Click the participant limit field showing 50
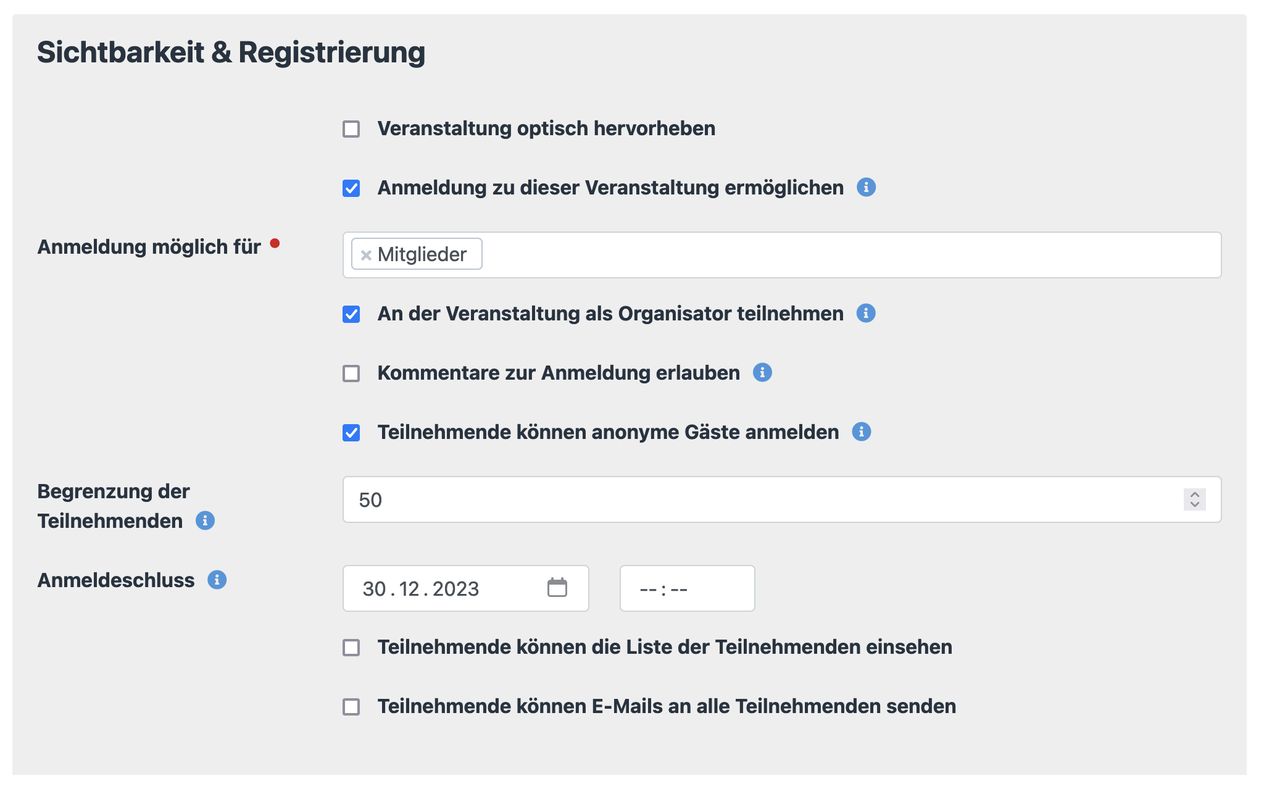This screenshot has width=1264, height=789. point(741,499)
